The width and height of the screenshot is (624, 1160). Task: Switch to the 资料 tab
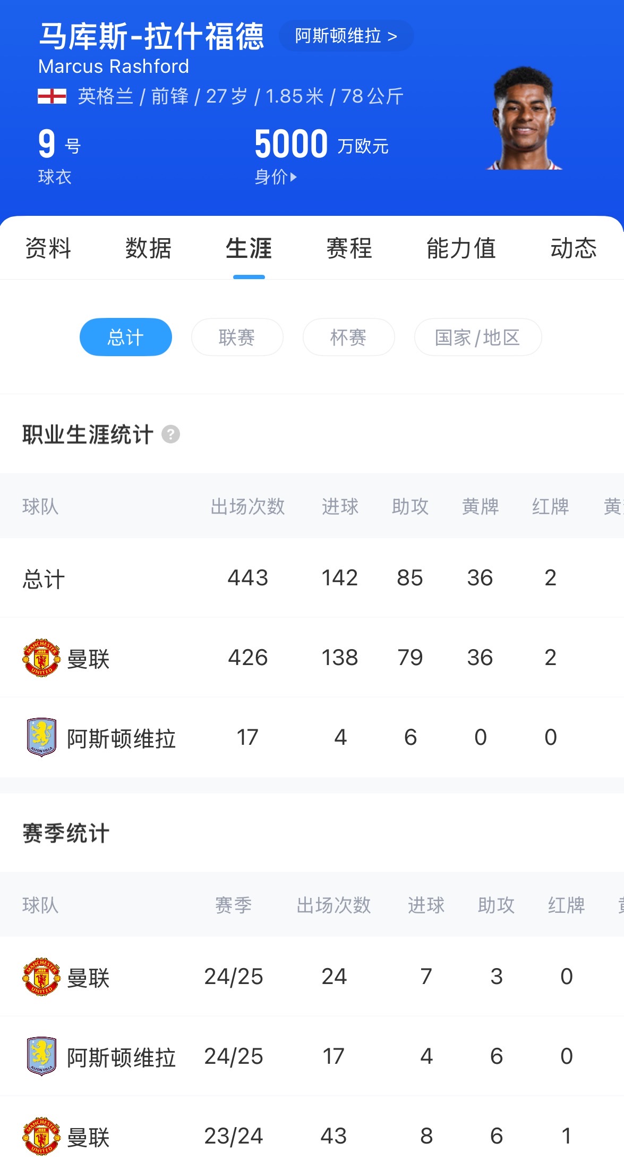tap(48, 248)
